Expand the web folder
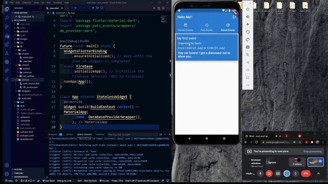This screenshot has height=184, width=328. (x=22, y=106)
